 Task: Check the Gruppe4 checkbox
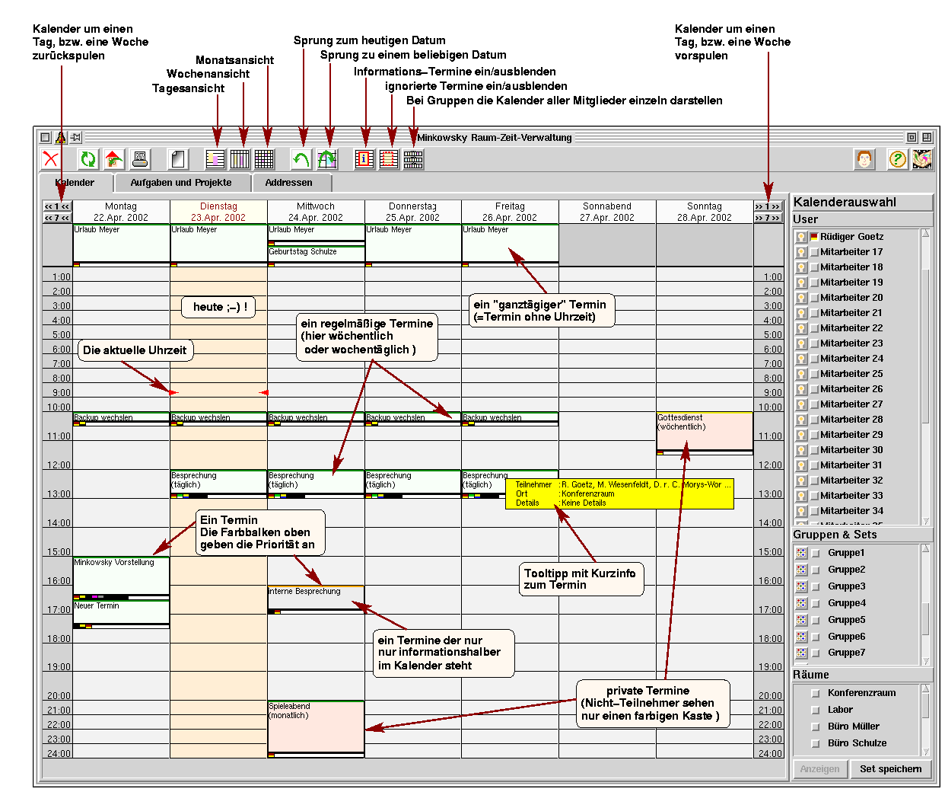[x=816, y=603]
